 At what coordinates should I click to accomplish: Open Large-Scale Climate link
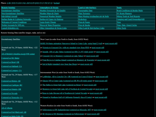pyautogui.click(x=48, y=22)
